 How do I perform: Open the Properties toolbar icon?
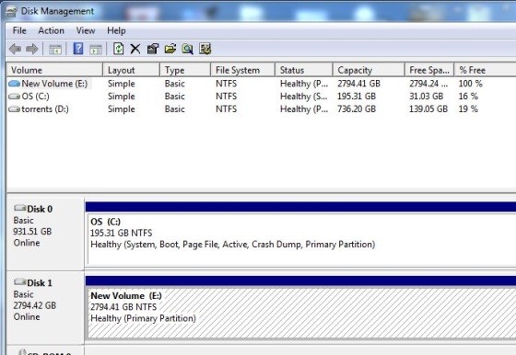[x=153, y=49]
